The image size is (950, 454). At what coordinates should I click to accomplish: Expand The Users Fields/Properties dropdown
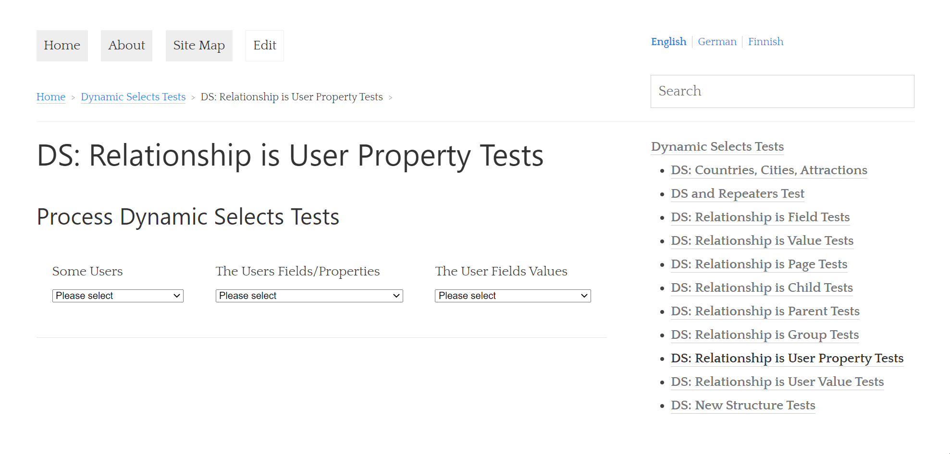tap(309, 296)
